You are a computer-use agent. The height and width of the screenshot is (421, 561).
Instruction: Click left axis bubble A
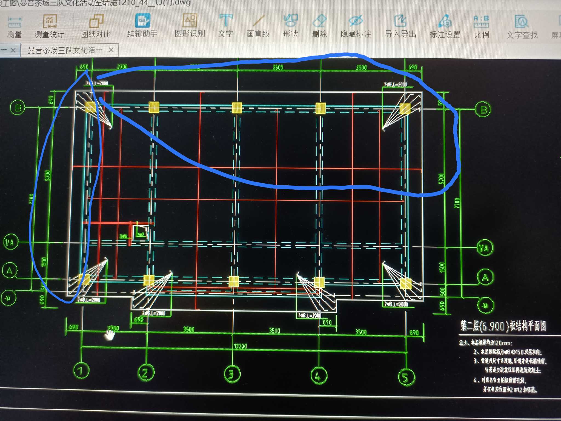point(10,271)
